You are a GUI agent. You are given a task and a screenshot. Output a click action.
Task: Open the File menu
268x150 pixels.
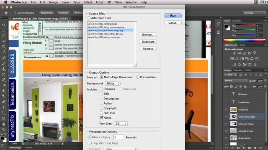(33, 2)
